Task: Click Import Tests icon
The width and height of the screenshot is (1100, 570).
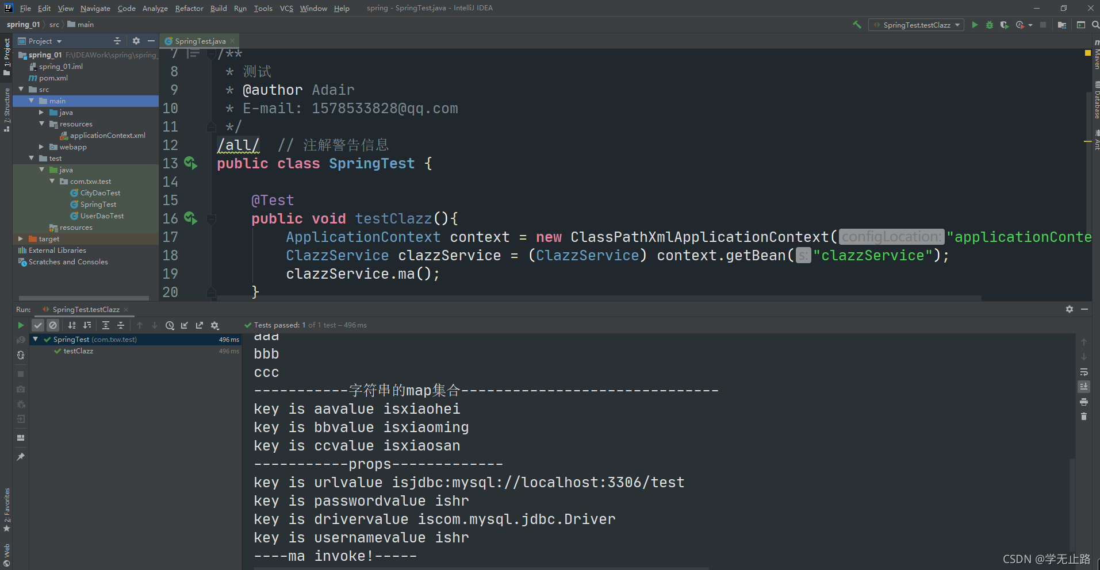Action: click(185, 325)
